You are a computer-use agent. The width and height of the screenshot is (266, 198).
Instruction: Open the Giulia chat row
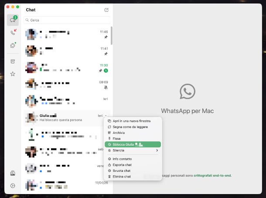67,118
